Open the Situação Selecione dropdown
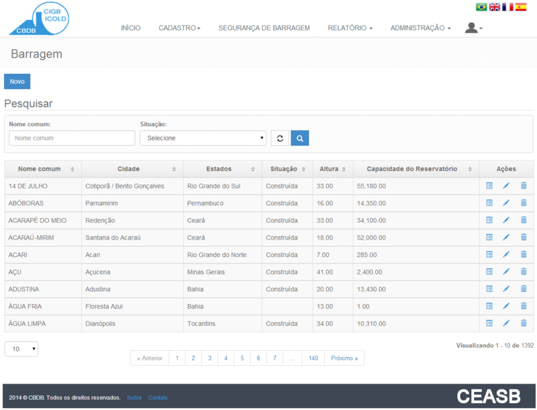This screenshot has height=410, width=537. (x=203, y=138)
